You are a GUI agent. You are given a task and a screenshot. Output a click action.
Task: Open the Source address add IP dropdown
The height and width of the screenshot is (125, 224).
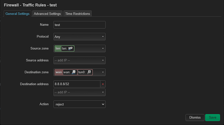[x=80, y=60]
